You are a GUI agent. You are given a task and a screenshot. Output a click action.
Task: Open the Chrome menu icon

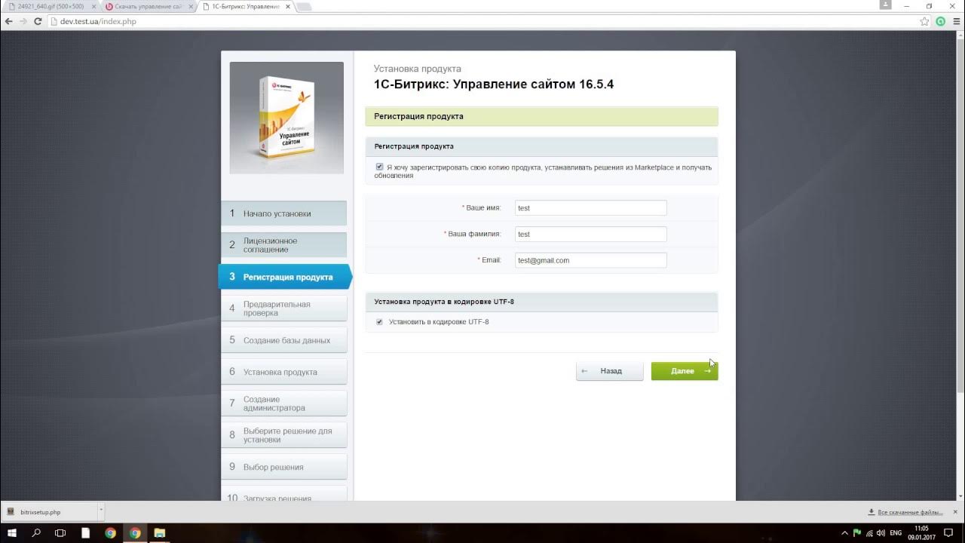tap(955, 21)
